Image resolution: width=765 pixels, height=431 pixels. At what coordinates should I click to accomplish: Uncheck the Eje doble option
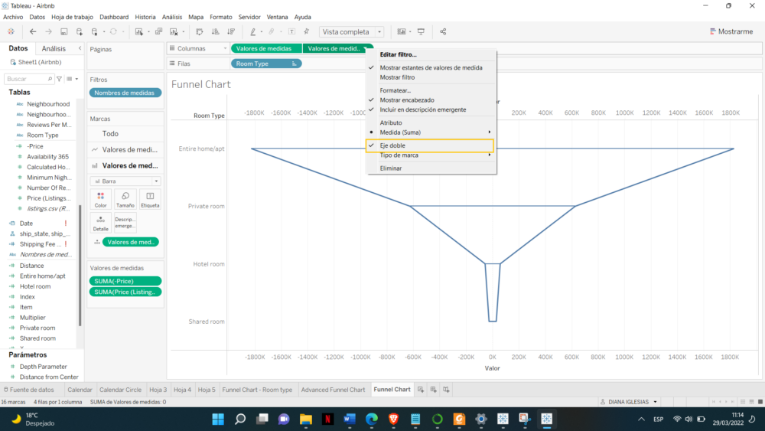point(392,145)
